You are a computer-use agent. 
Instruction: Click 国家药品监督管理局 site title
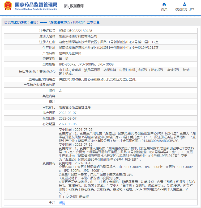[x=36, y=5]
